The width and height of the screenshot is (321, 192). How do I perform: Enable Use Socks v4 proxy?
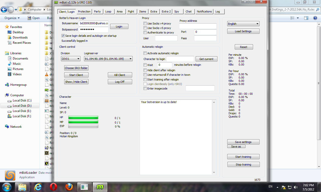(145, 23)
